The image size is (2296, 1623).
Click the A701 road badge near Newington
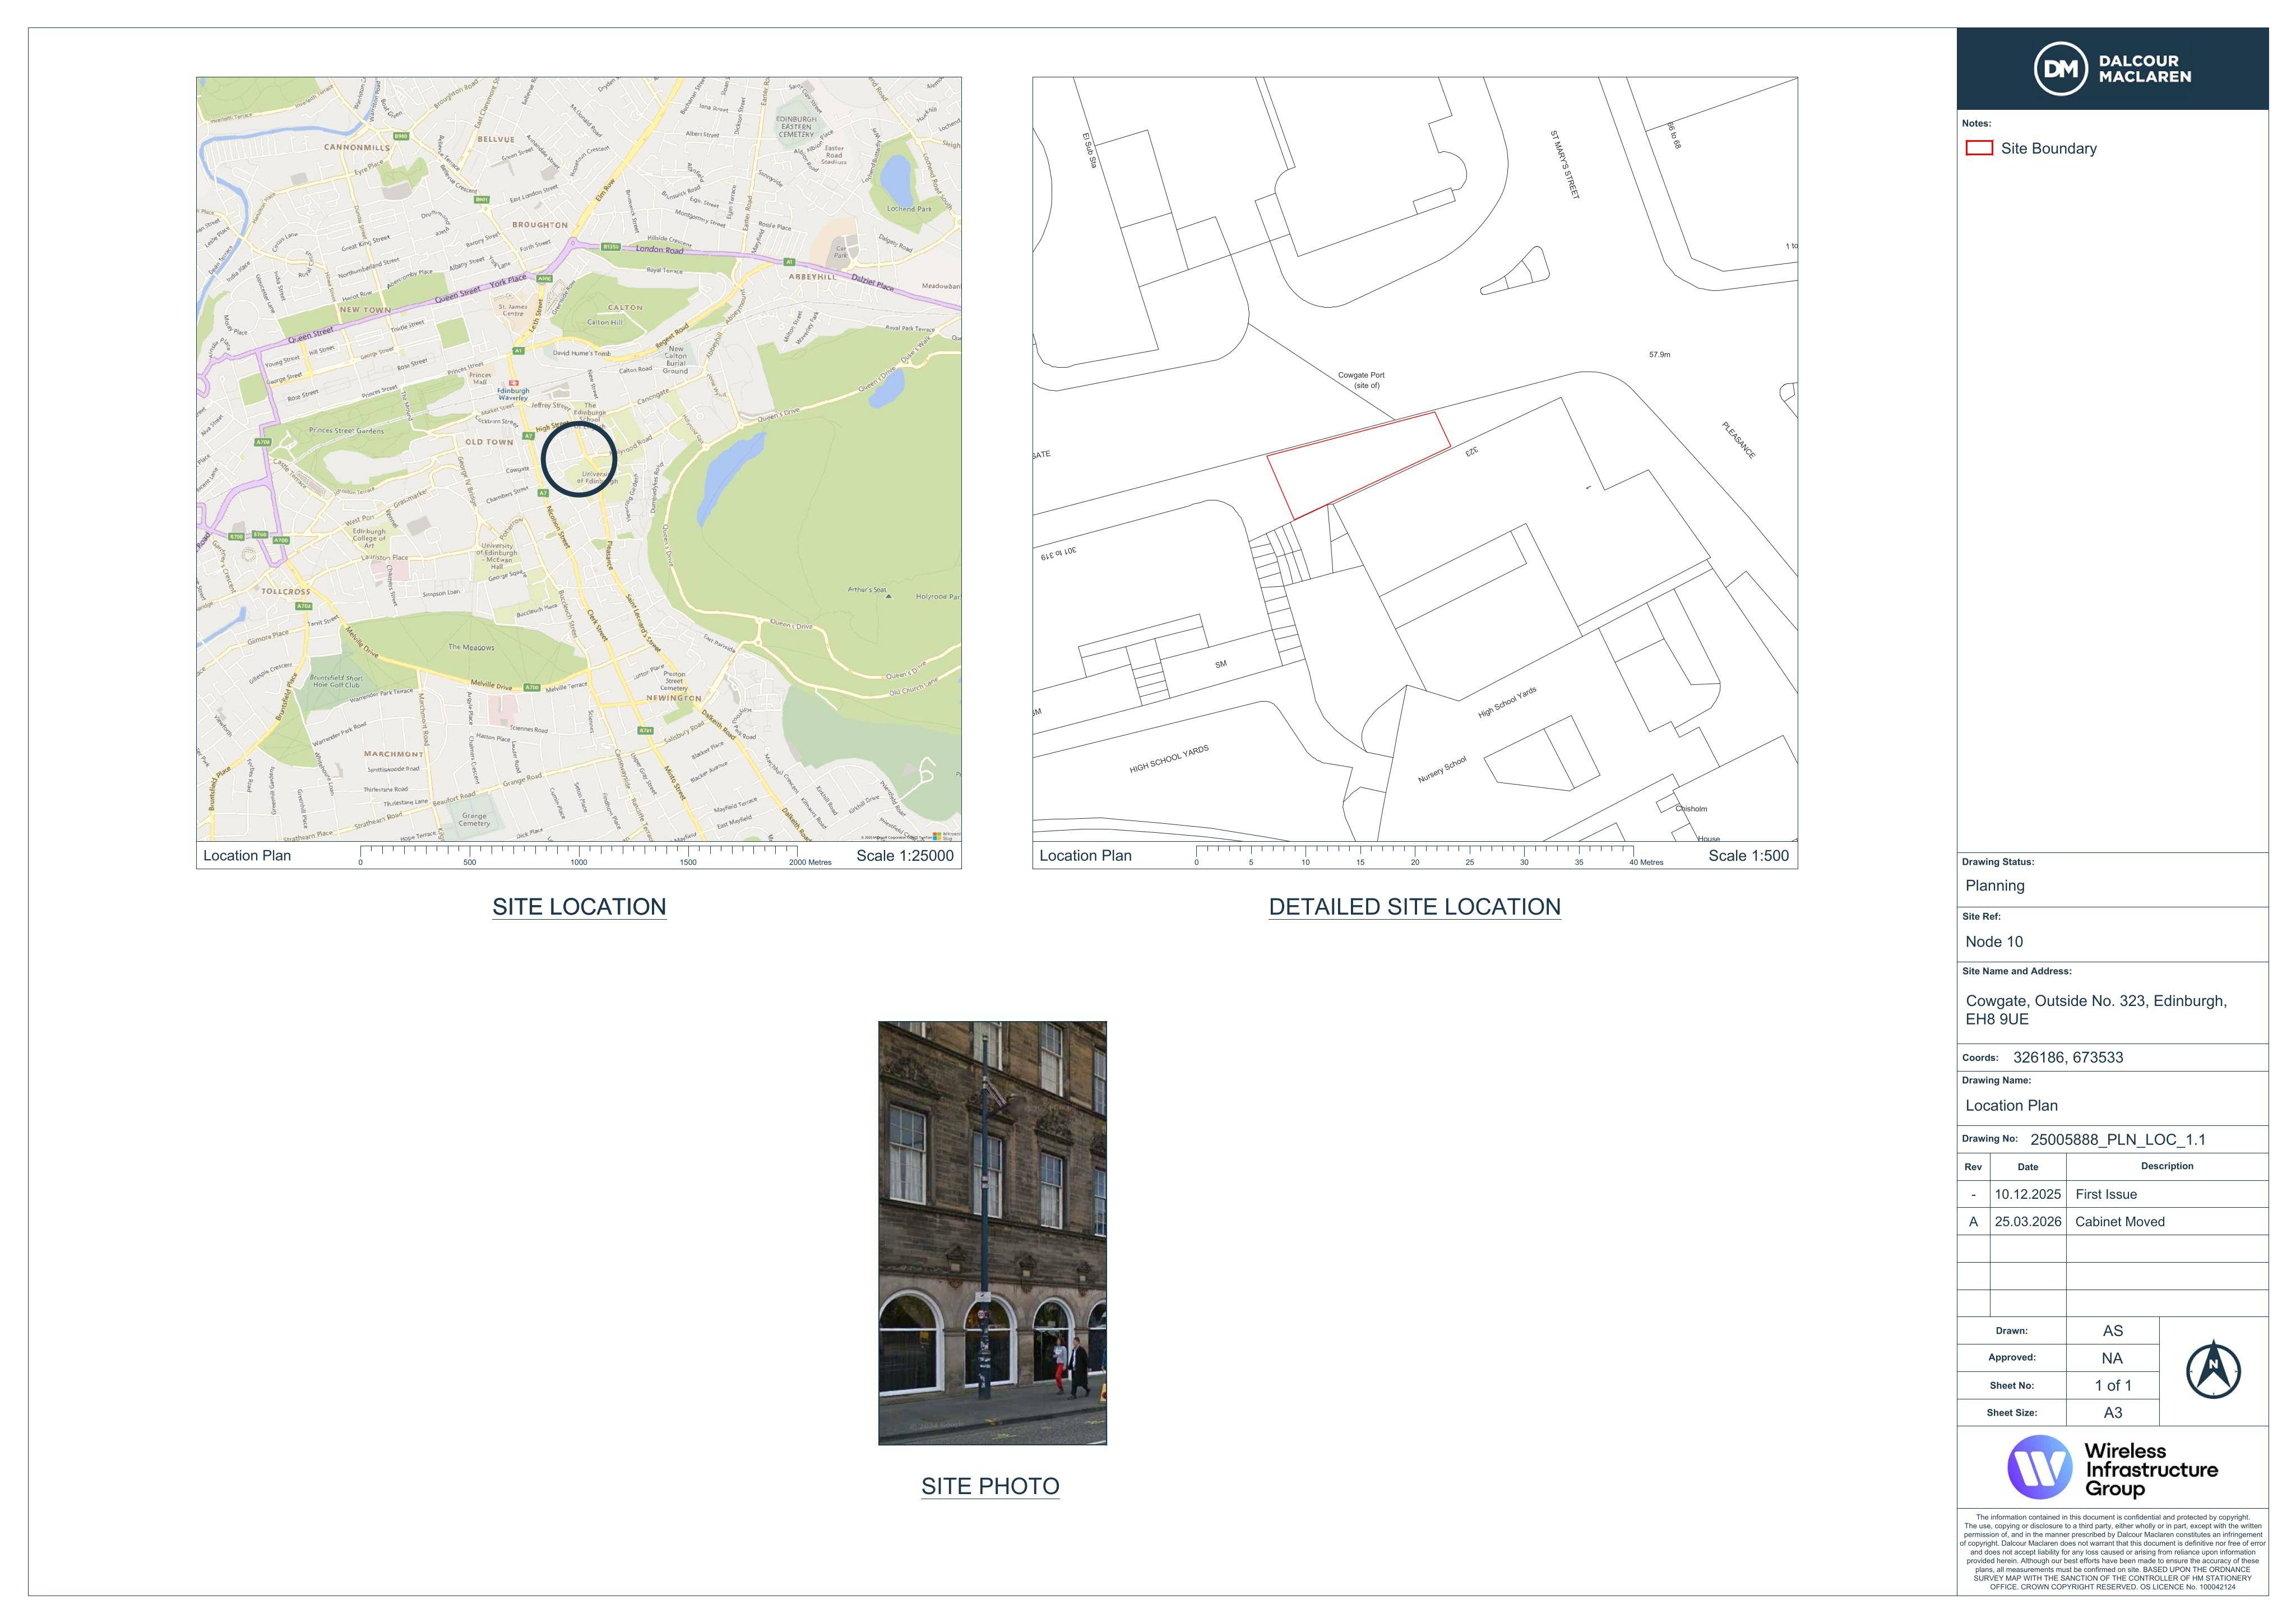(646, 730)
